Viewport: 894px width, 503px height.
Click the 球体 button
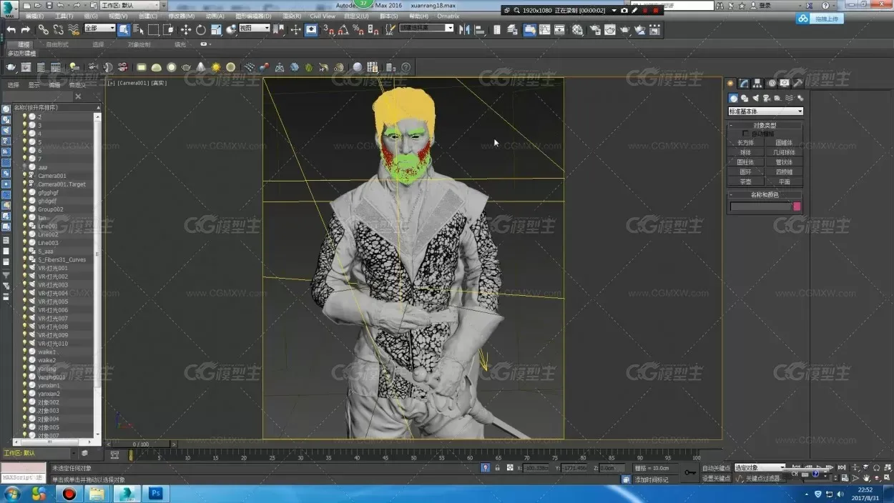pyautogui.click(x=746, y=152)
